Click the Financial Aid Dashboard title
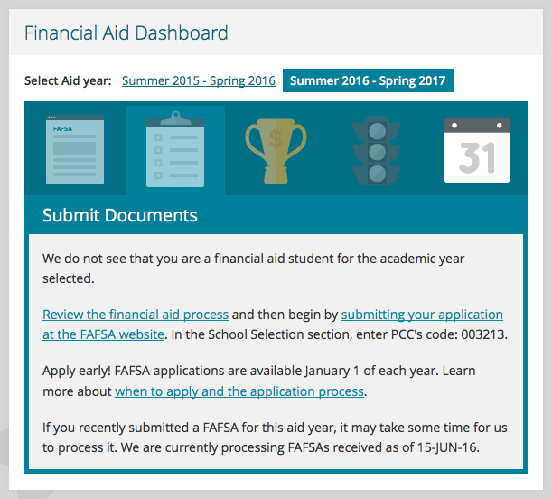552x499 pixels. (x=126, y=34)
